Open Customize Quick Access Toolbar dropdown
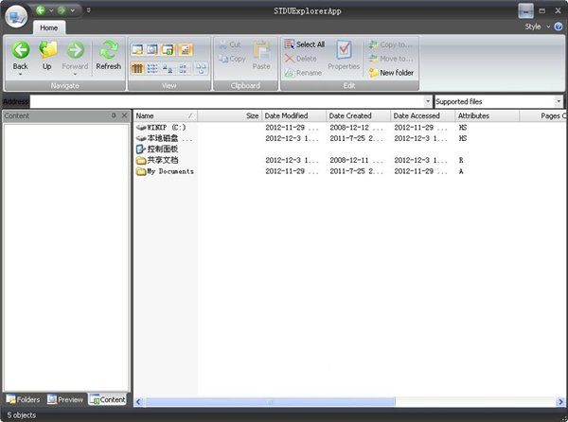Screen dimensions: 568x422 [88, 10]
